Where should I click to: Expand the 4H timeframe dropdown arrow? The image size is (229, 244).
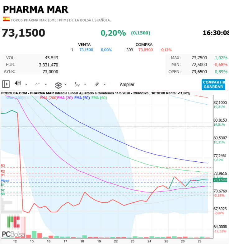click(x=26, y=84)
